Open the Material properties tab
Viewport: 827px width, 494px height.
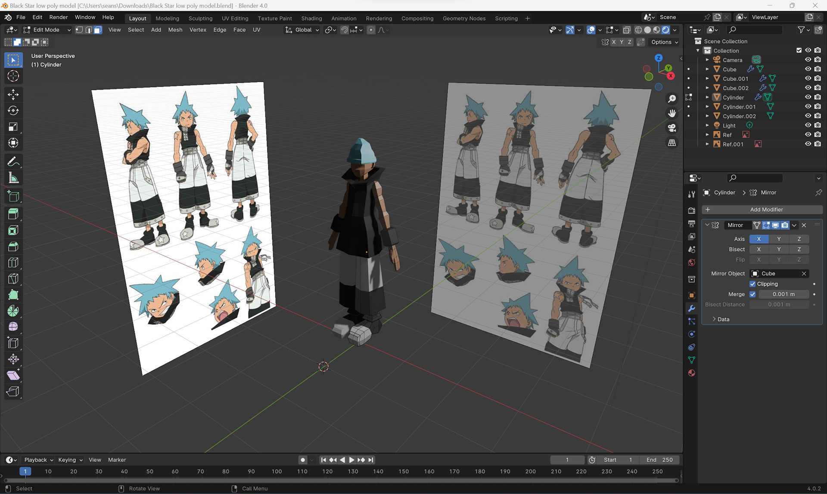pyautogui.click(x=692, y=373)
